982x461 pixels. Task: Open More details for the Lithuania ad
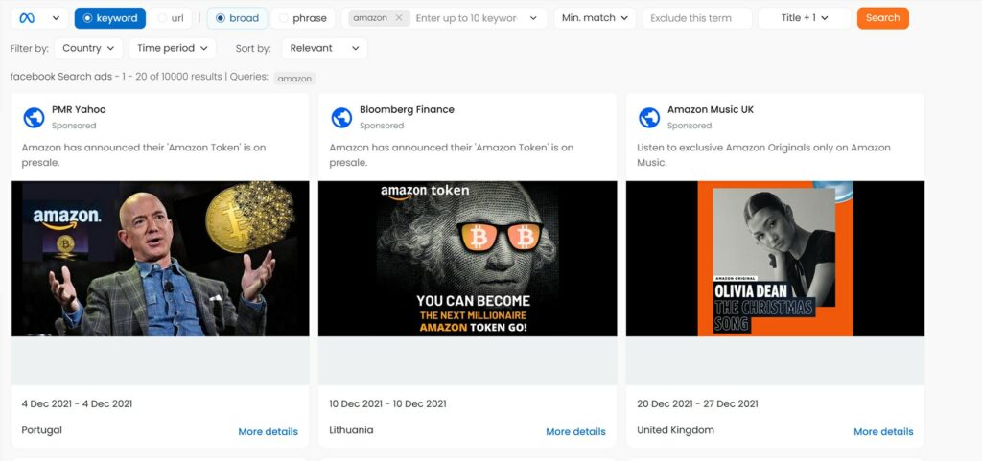coord(575,431)
